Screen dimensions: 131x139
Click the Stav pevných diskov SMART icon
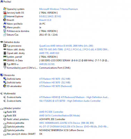(x=5, y=134)
